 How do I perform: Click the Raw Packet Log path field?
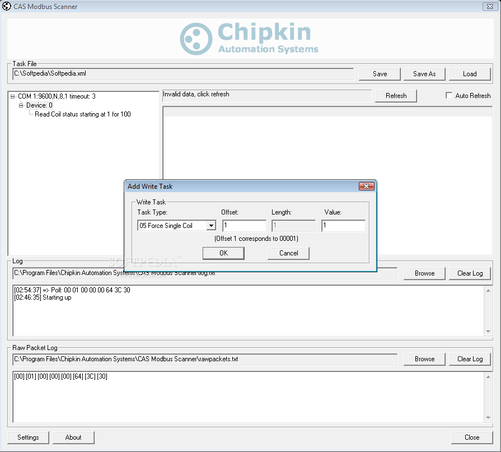pos(205,359)
